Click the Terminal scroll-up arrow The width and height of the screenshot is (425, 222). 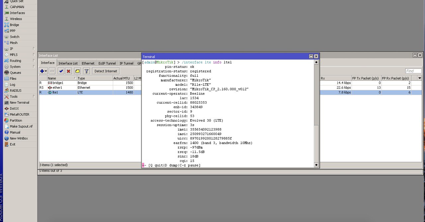(x=316, y=62)
